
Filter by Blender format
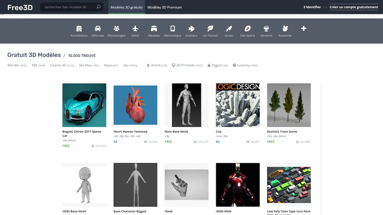17,65
